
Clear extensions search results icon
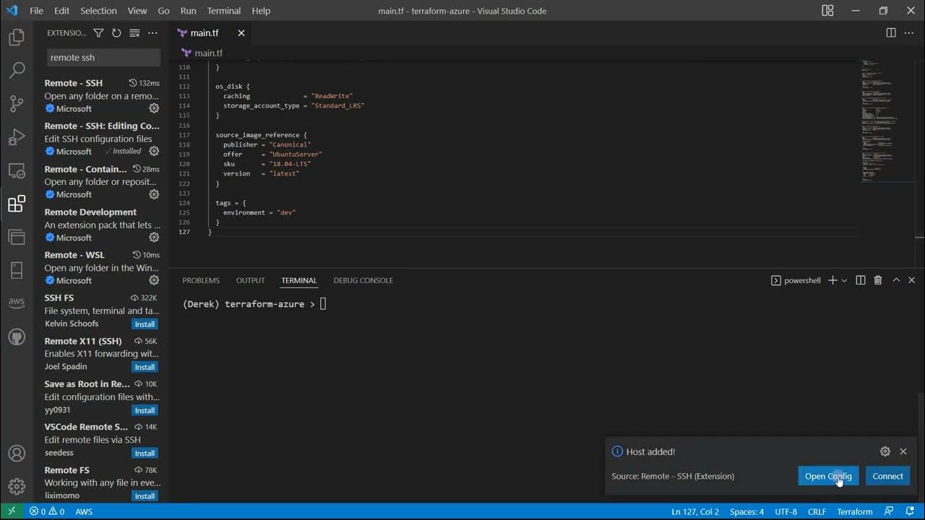[x=134, y=33]
